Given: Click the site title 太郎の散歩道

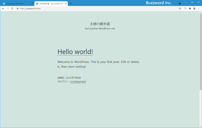Looking at the screenshot, I should pyautogui.click(x=100, y=24).
